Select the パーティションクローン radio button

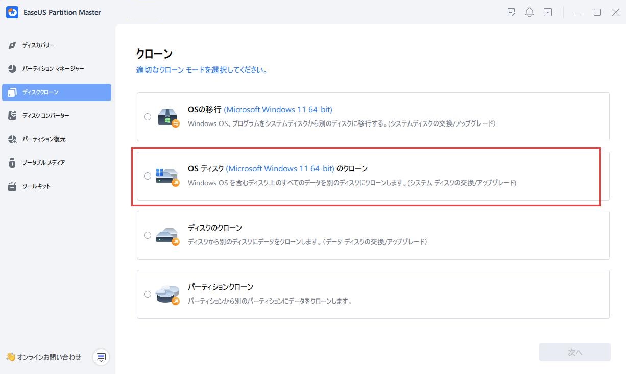[148, 294]
